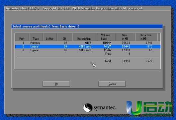The image size is (176, 120).
Task: Click the Part column header
Action: coord(22,37)
